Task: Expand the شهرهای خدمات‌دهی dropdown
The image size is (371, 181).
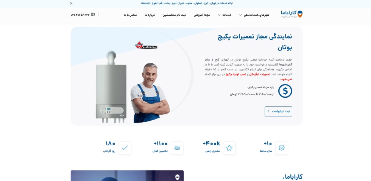Action: (254, 15)
